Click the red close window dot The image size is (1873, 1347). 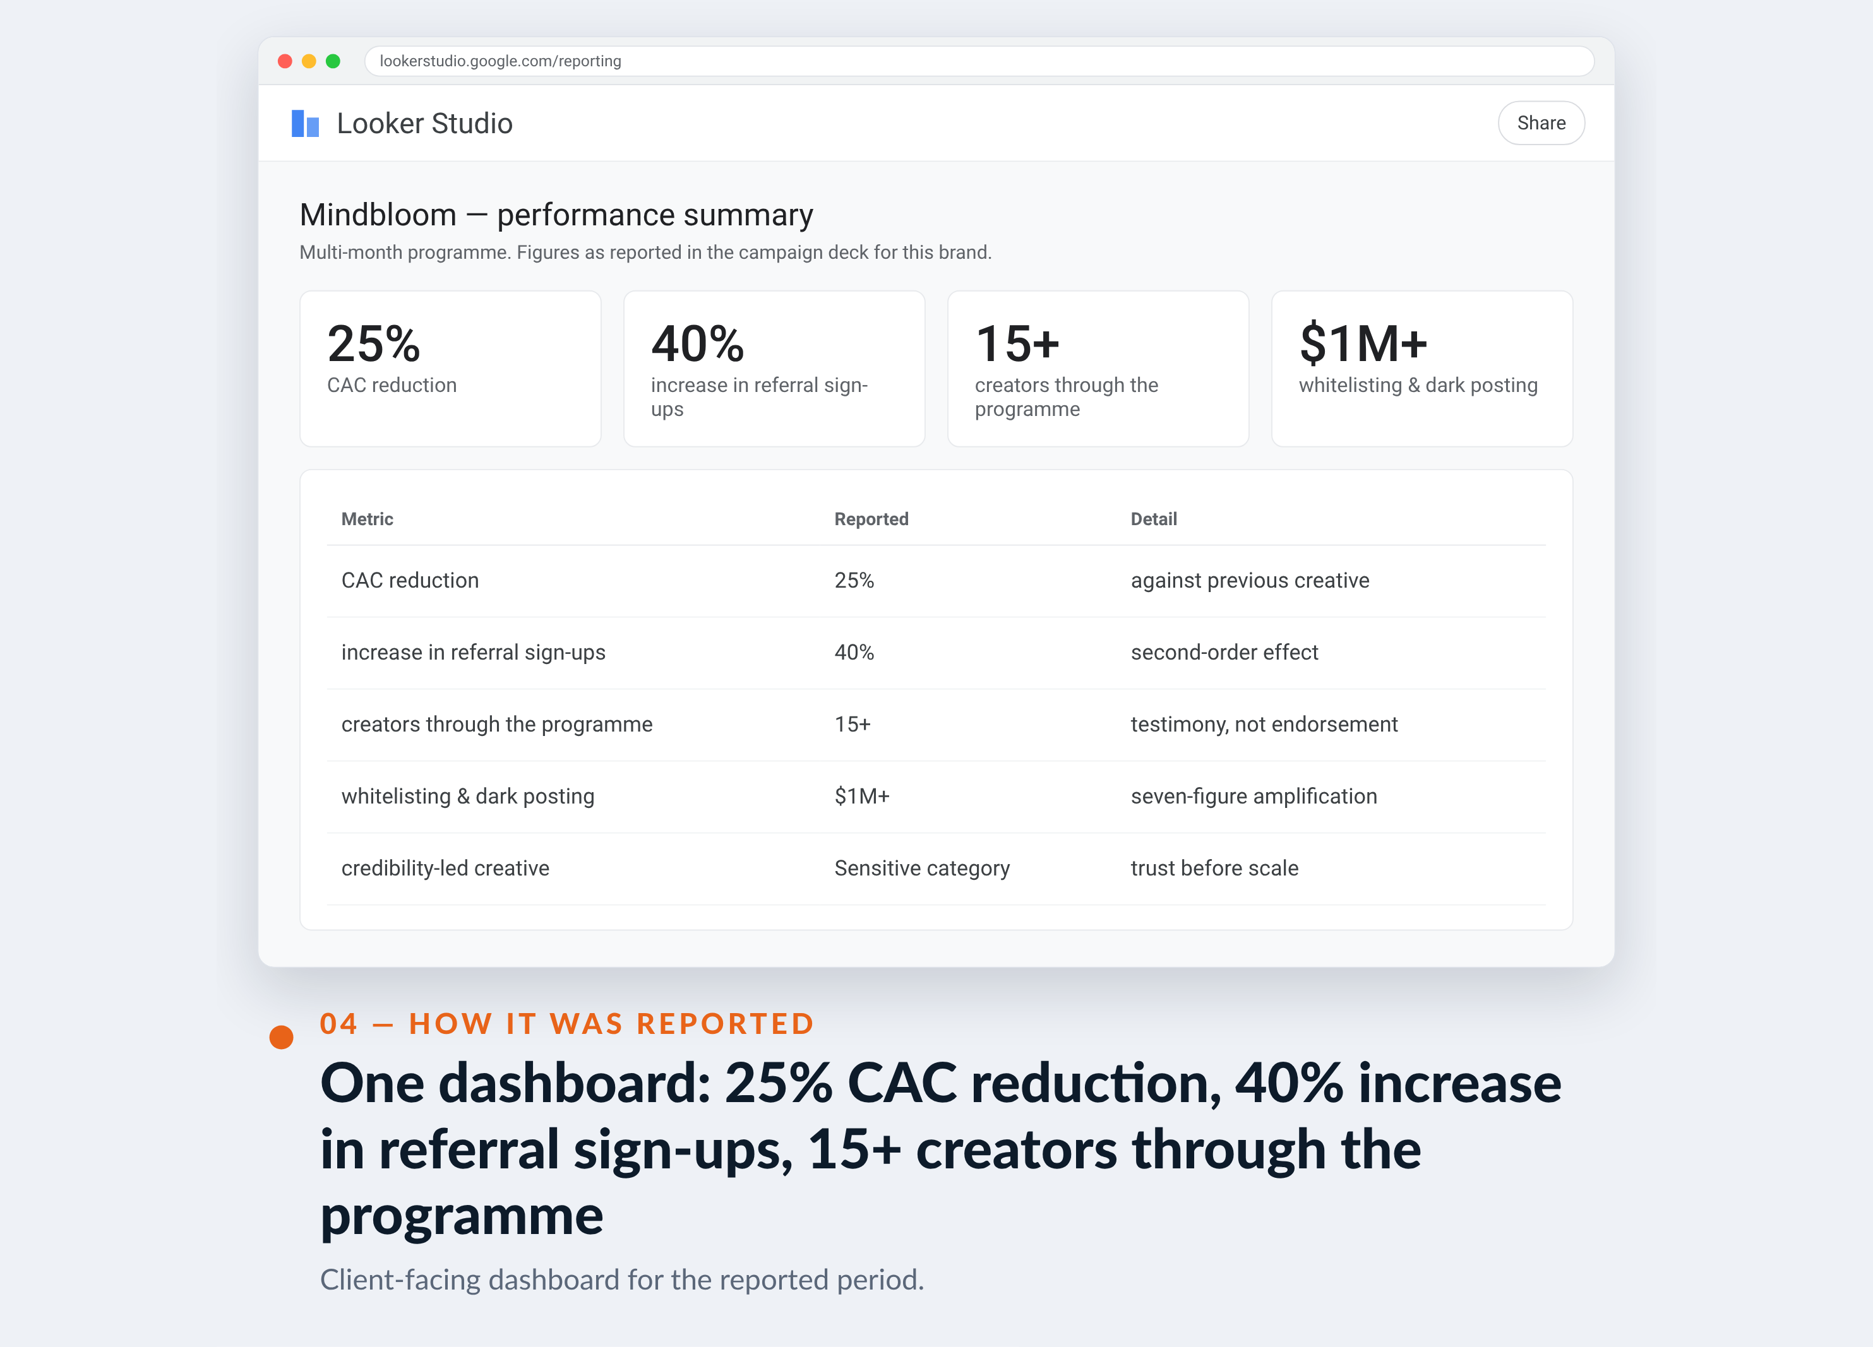(x=285, y=61)
